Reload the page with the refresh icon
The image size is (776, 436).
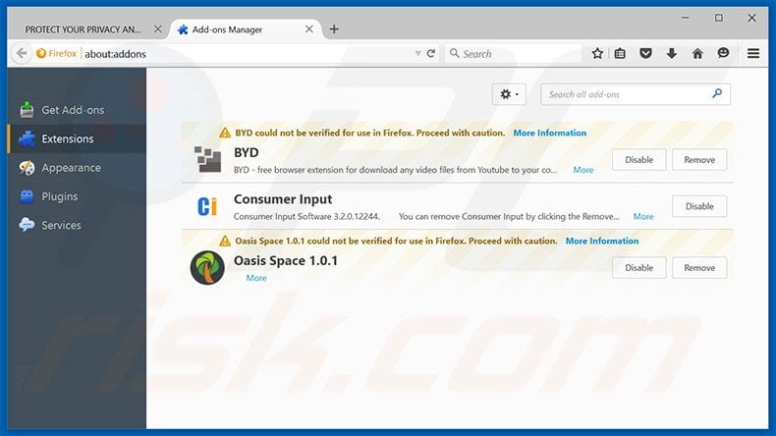tap(431, 53)
